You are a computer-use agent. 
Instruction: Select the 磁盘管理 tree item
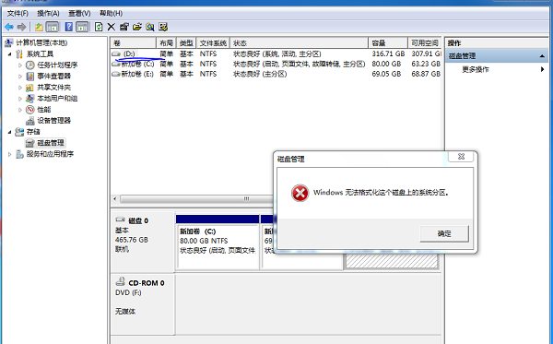pos(44,143)
